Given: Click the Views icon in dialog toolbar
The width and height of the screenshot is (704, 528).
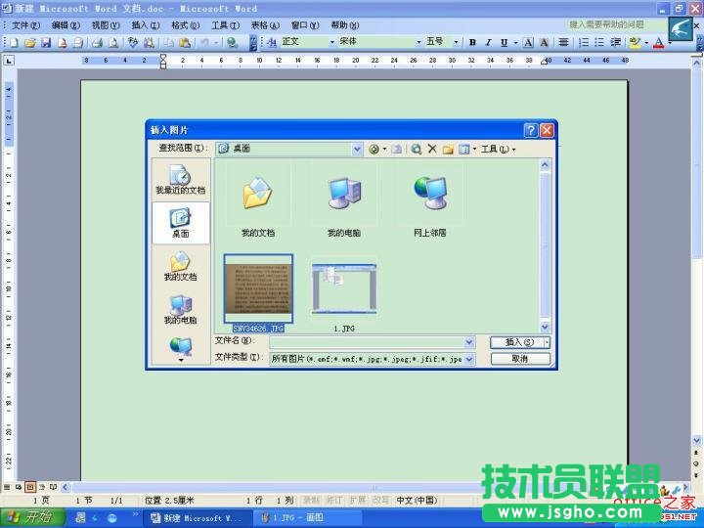Looking at the screenshot, I should point(463,149).
